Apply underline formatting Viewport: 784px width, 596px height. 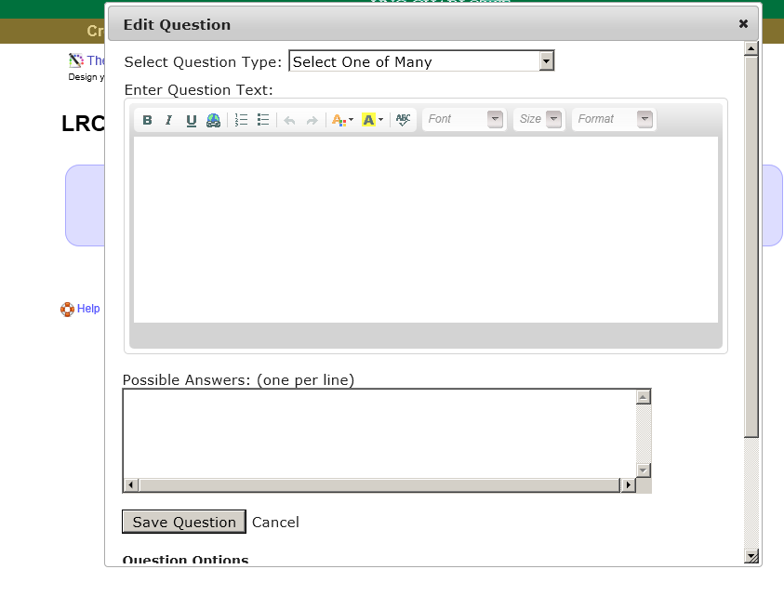click(x=191, y=120)
